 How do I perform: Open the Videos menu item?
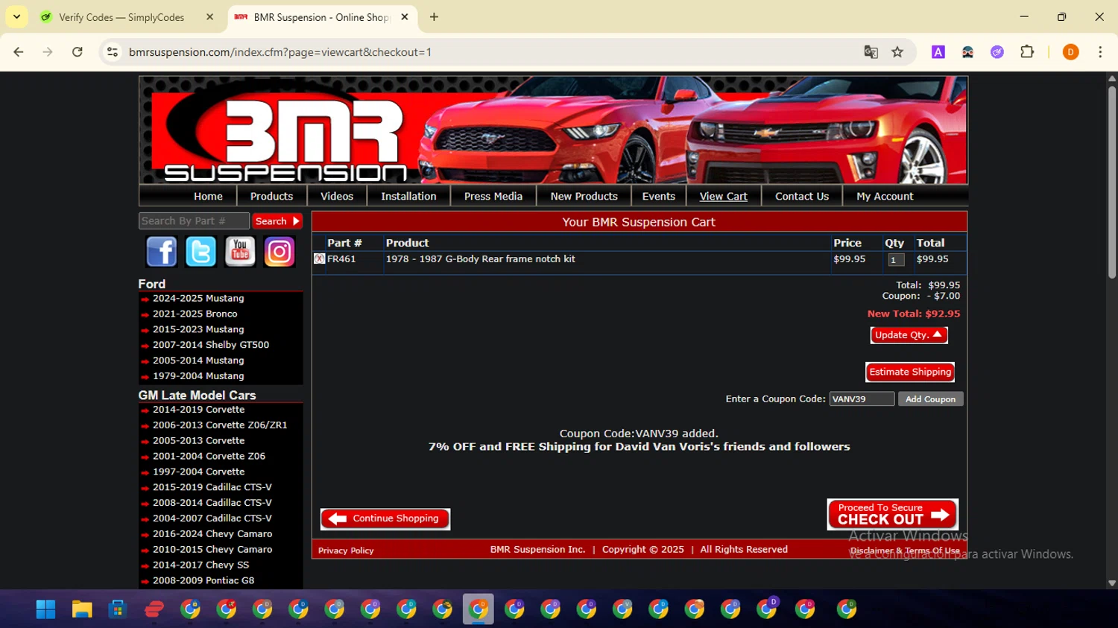click(337, 197)
